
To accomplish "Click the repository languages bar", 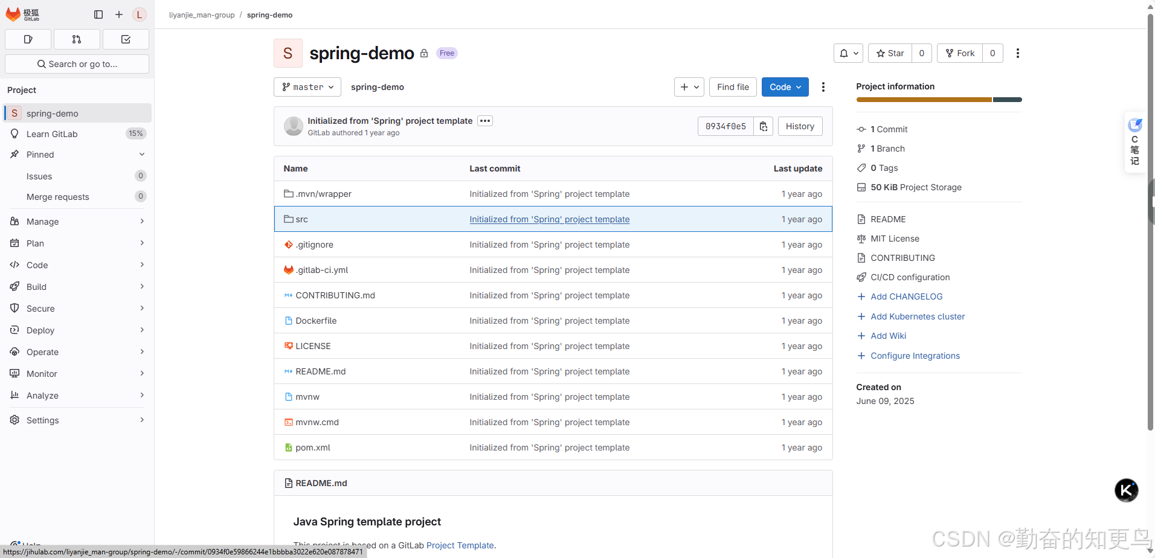I will (939, 100).
